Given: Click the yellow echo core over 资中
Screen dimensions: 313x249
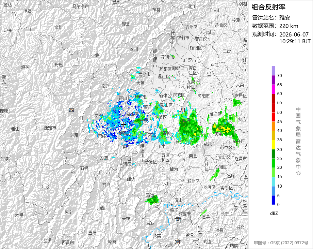Looking at the screenshot, I should click(x=222, y=128).
